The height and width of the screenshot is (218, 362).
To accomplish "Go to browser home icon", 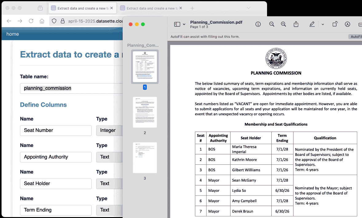I will pyautogui.click(x=42, y=21).
